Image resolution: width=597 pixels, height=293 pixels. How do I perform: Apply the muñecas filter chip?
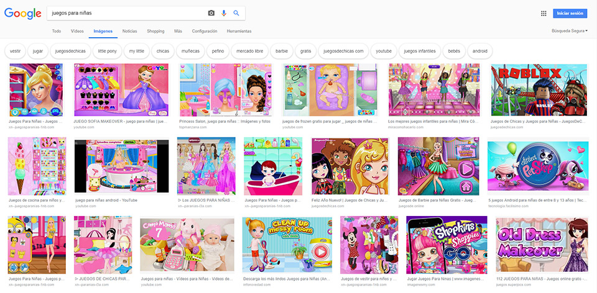click(190, 51)
